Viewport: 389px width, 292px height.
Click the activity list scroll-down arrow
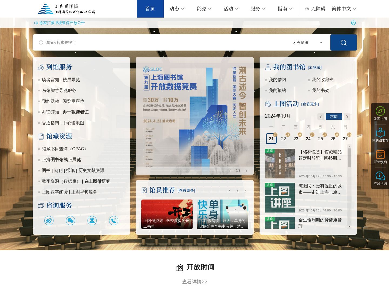tap(349, 227)
